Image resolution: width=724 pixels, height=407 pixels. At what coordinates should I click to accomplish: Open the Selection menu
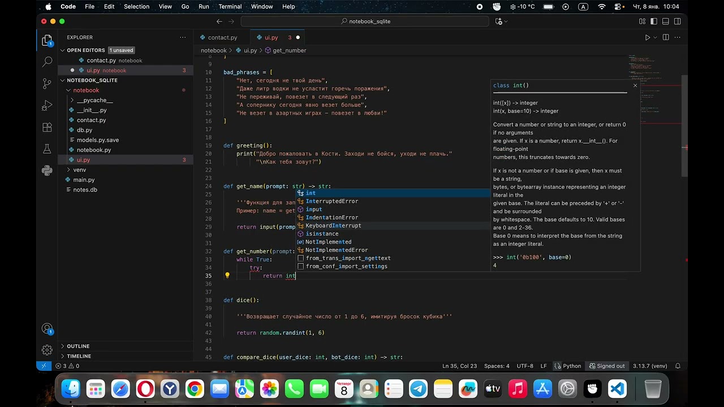pos(136,7)
